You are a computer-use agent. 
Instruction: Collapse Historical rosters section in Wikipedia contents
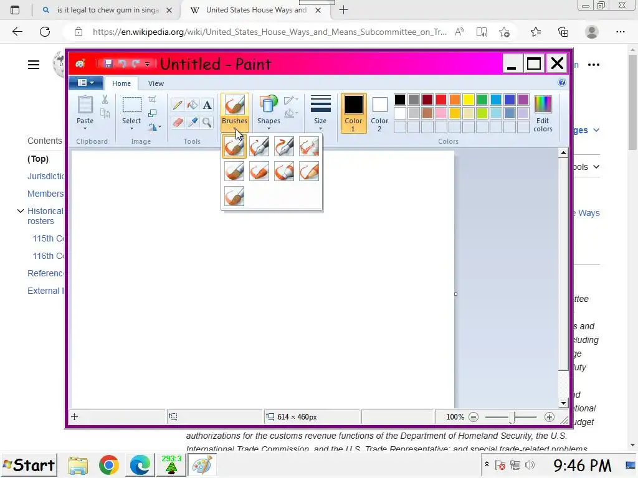[21, 211]
